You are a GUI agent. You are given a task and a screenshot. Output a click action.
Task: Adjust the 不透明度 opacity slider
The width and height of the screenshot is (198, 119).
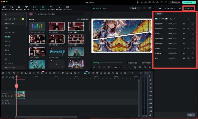click(172, 53)
